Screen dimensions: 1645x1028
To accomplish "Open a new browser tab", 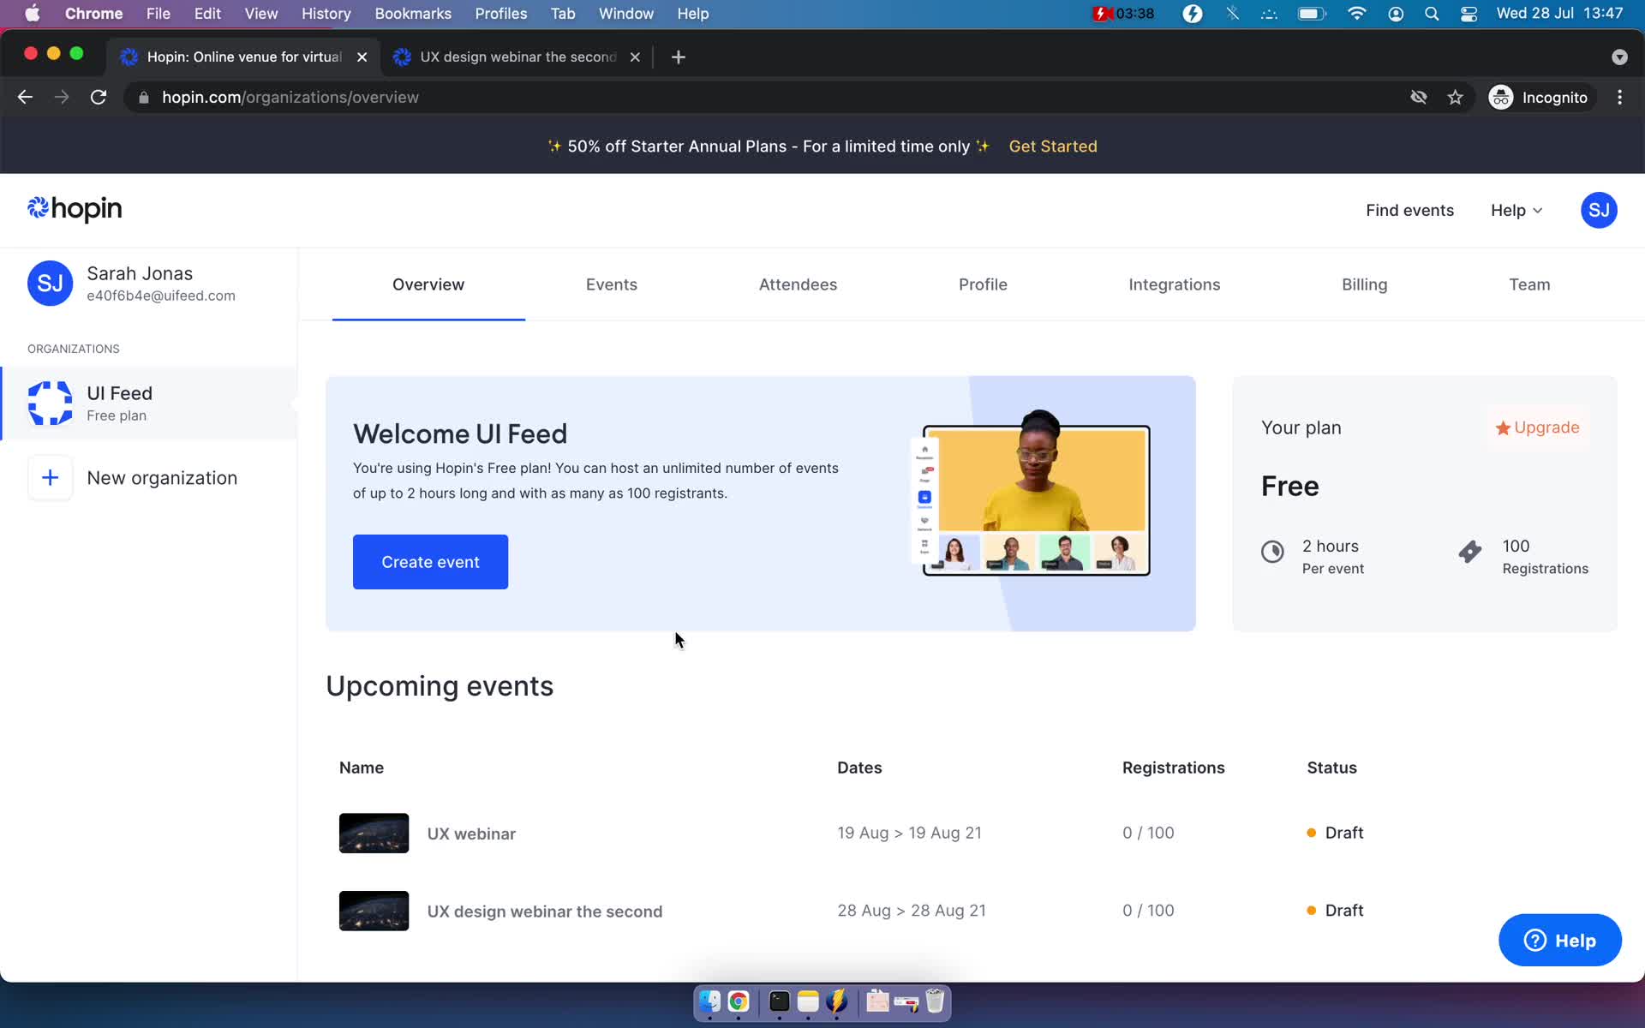I will point(679,57).
